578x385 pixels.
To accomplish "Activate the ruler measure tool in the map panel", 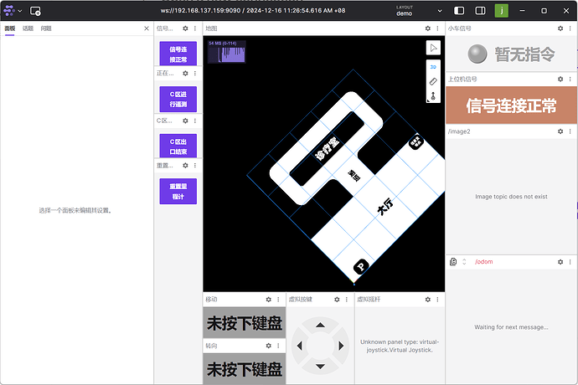I will click(x=433, y=81).
